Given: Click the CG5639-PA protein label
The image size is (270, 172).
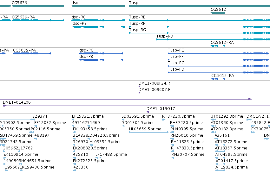Looking at the screenshot, I should tap(24, 50).
